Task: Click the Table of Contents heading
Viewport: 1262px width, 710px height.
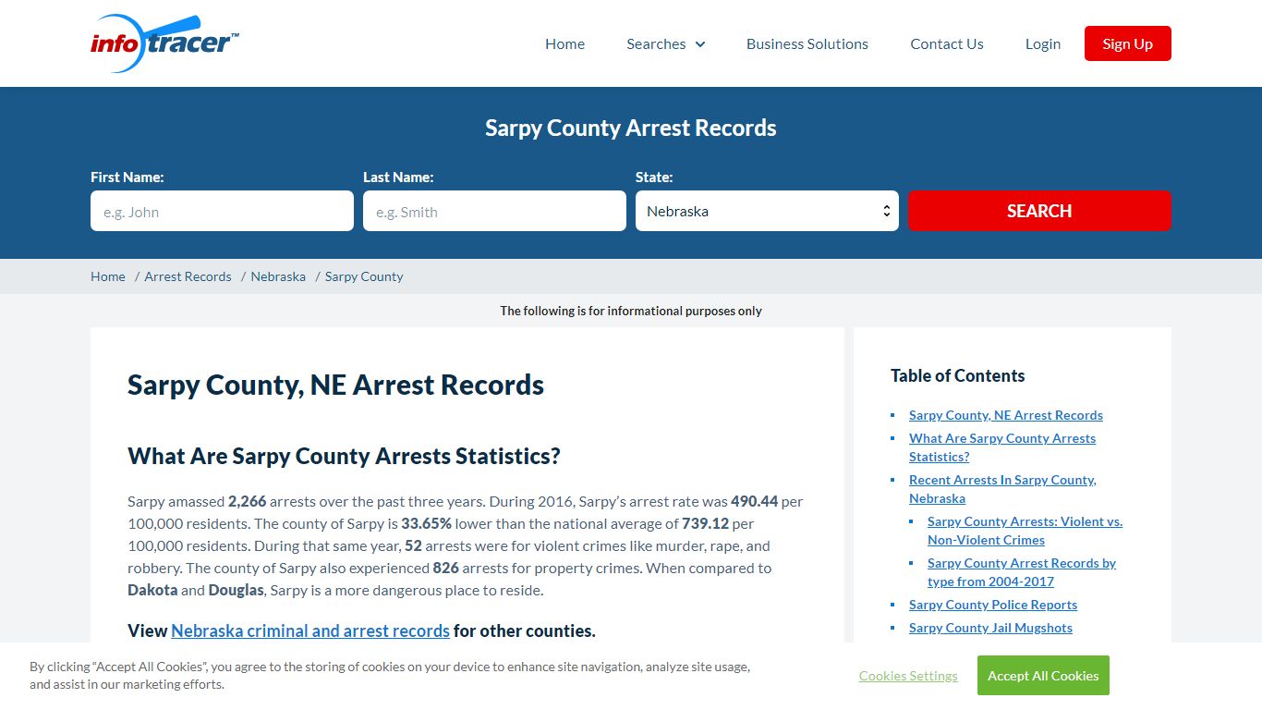Action: (x=957, y=375)
